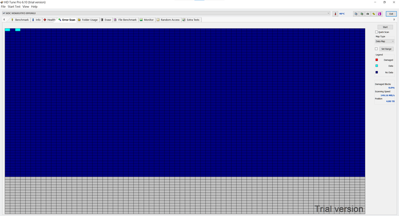Enable the Quick Scan checkbox
The width and height of the screenshot is (399, 216).
coord(376,32)
